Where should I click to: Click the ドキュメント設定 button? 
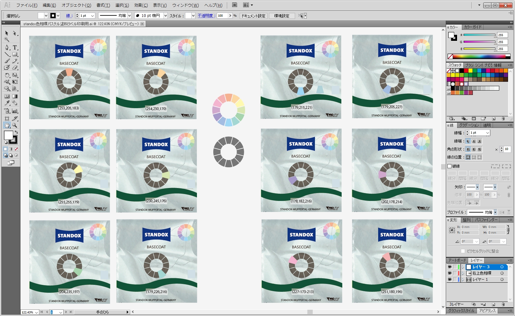[x=253, y=16]
